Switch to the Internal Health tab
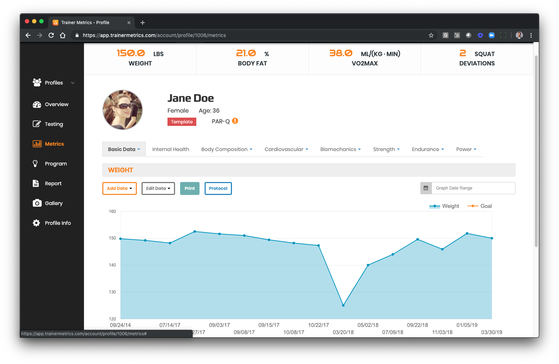 [171, 149]
